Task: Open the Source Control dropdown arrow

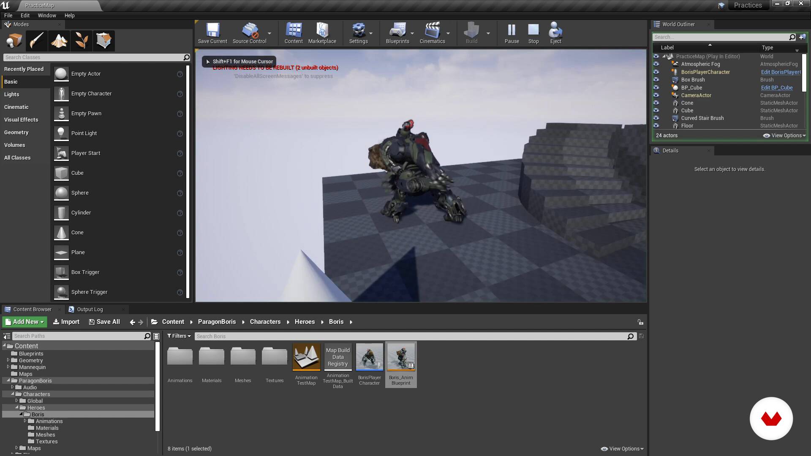Action: (x=269, y=33)
